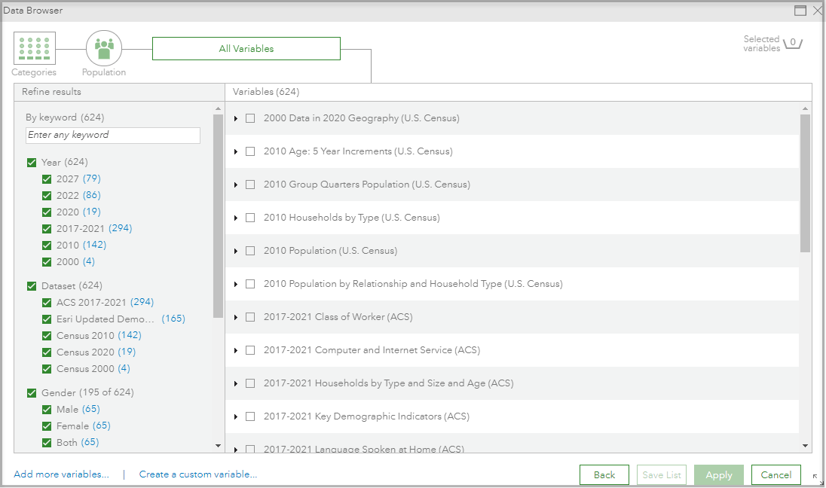Select the 2010 Population (U.S. Census) checkbox

[250, 251]
